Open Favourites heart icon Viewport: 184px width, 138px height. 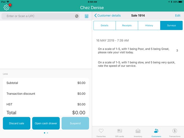101,132
